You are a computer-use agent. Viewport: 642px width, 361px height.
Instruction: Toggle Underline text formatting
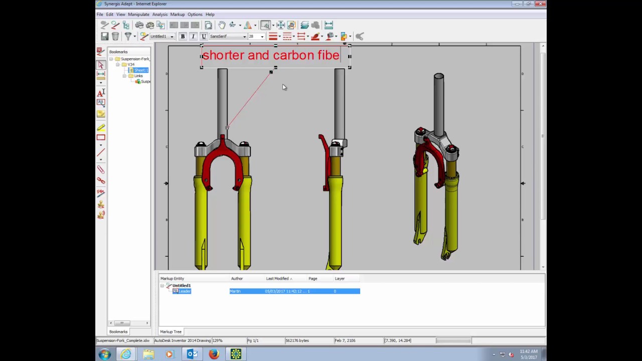(204, 36)
